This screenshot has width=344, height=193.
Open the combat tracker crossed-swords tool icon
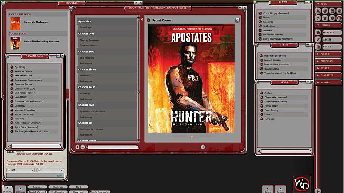(x=318, y=11)
